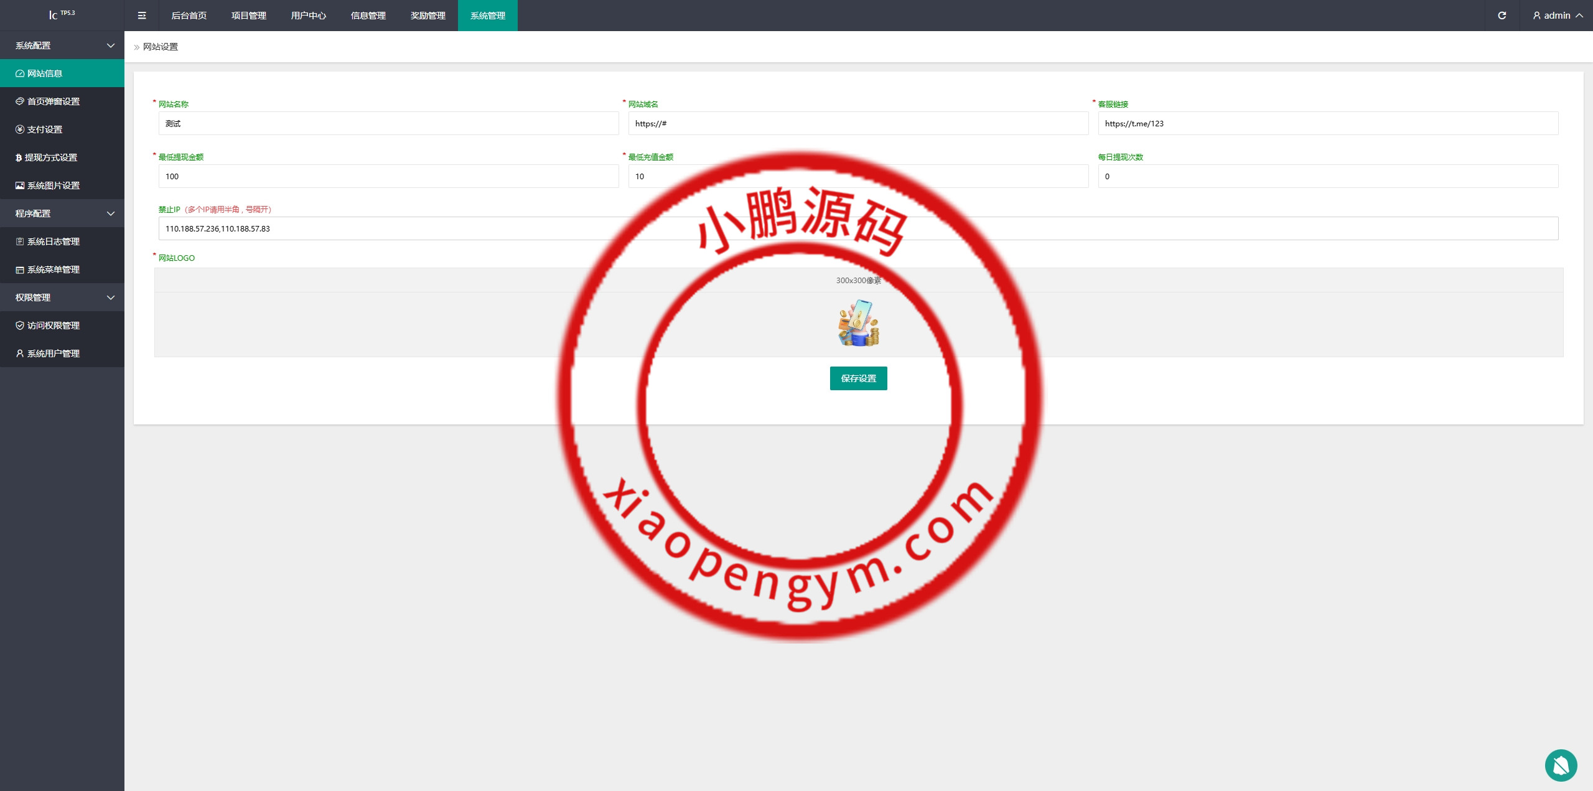Collapse the 权限管理 sidebar group

[62, 297]
